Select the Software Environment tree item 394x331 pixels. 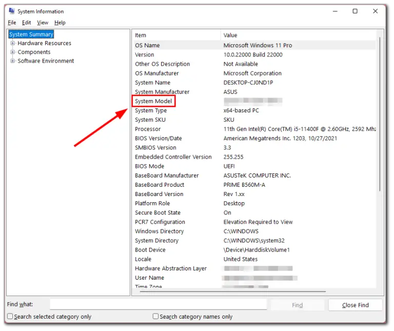tap(46, 61)
